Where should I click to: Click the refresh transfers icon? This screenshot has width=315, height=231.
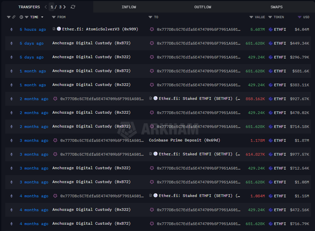[73, 7]
